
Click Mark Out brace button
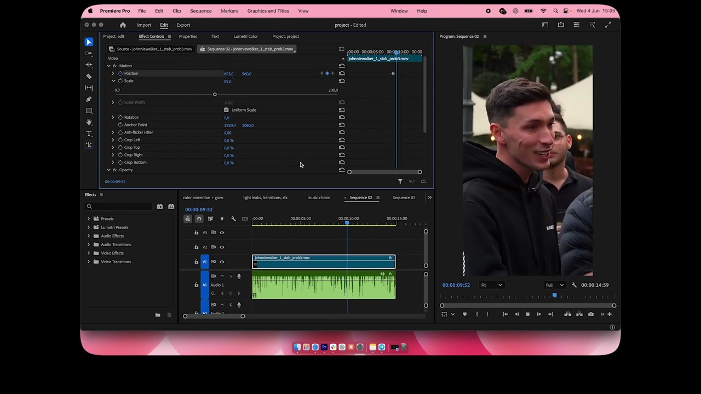(487, 314)
